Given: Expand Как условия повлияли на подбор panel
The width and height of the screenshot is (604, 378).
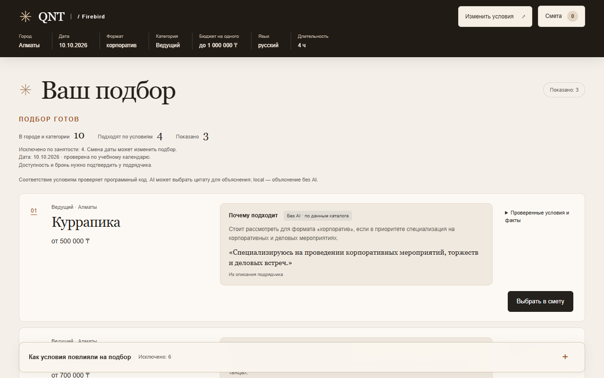Looking at the screenshot, I should [x=302, y=357].
